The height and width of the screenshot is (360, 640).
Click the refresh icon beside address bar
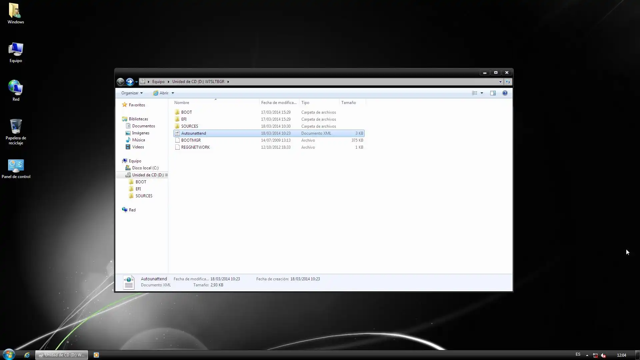tap(508, 82)
